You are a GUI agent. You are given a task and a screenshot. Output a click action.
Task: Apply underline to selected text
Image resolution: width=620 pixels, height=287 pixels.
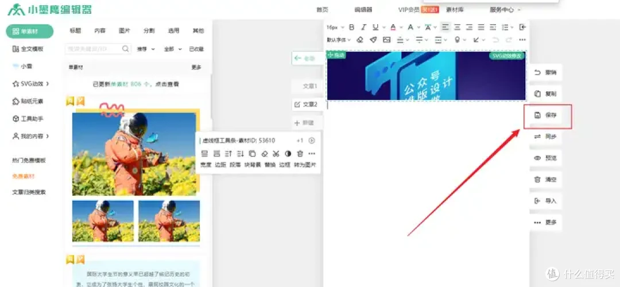pyautogui.click(x=375, y=28)
